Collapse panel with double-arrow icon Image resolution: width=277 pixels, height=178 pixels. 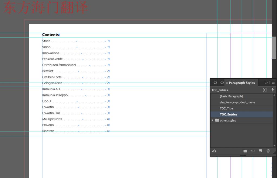pos(266,83)
